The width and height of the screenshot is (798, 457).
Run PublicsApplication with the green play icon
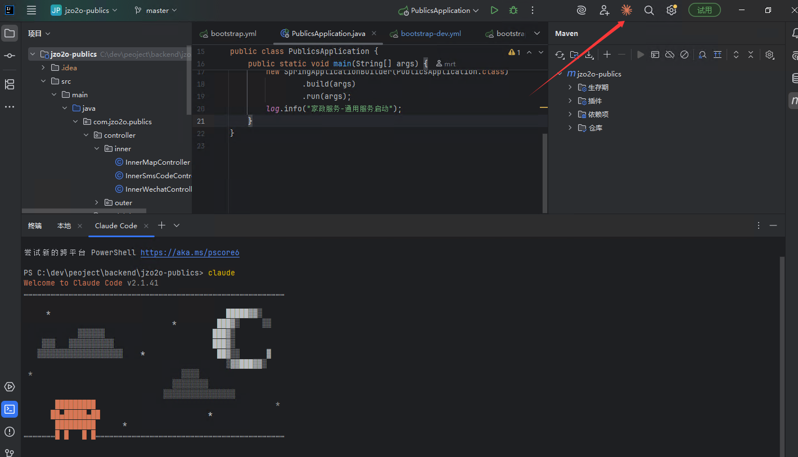coord(494,10)
